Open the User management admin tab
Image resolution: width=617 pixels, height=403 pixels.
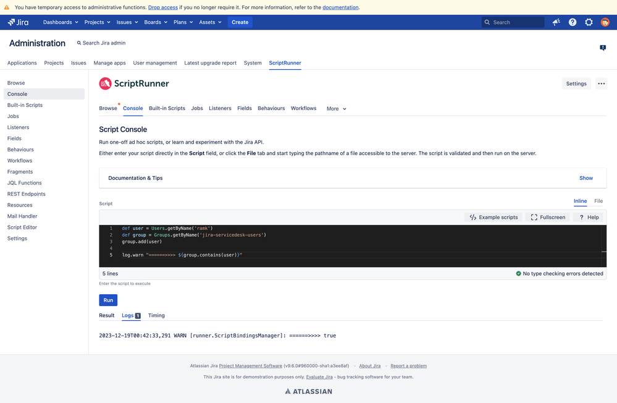(155, 63)
